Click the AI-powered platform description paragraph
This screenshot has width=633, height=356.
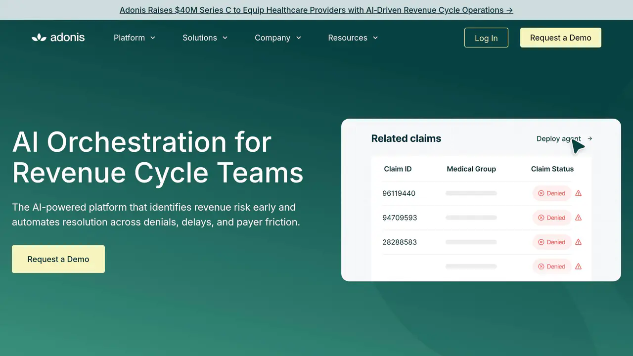[156, 215]
